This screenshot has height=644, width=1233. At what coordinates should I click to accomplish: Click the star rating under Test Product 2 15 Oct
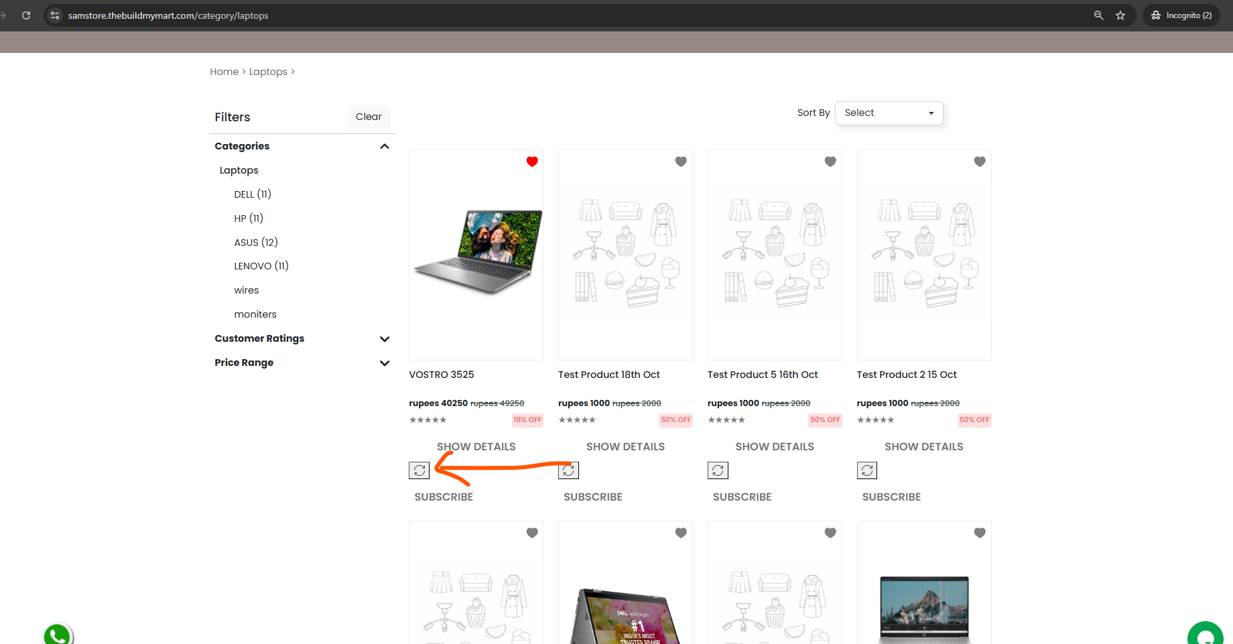(x=876, y=420)
